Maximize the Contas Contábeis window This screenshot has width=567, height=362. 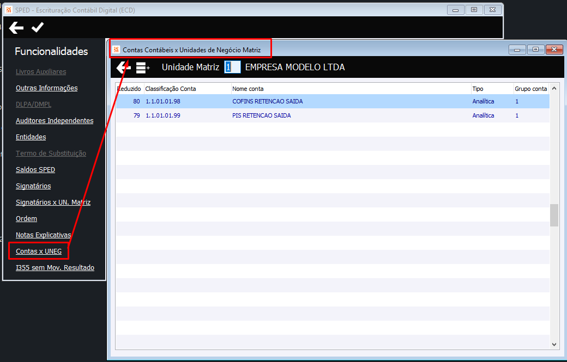(x=535, y=50)
